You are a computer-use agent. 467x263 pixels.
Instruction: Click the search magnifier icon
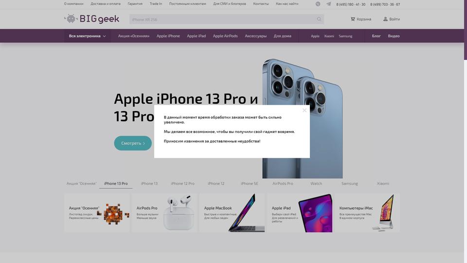(x=319, y=19)
